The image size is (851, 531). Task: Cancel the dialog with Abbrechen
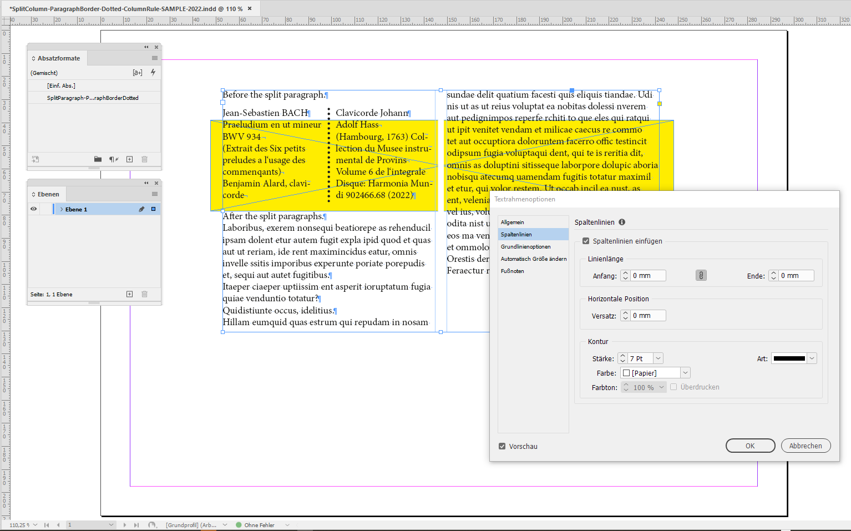[806, 446]
